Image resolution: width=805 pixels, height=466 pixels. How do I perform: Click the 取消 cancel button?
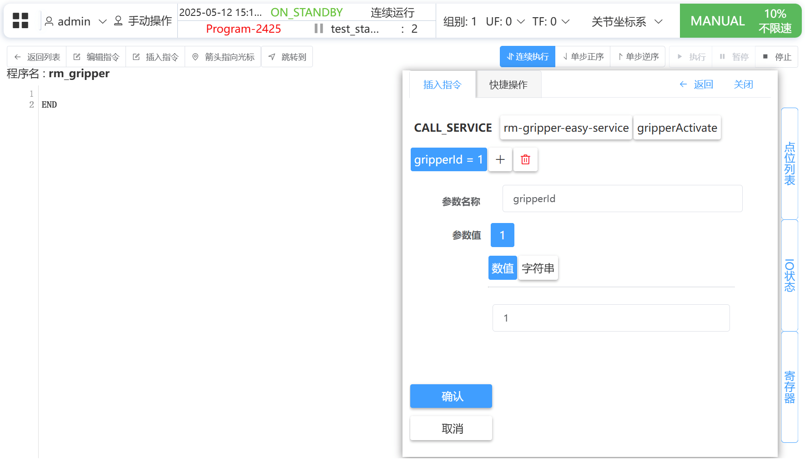tap(451, 428)
